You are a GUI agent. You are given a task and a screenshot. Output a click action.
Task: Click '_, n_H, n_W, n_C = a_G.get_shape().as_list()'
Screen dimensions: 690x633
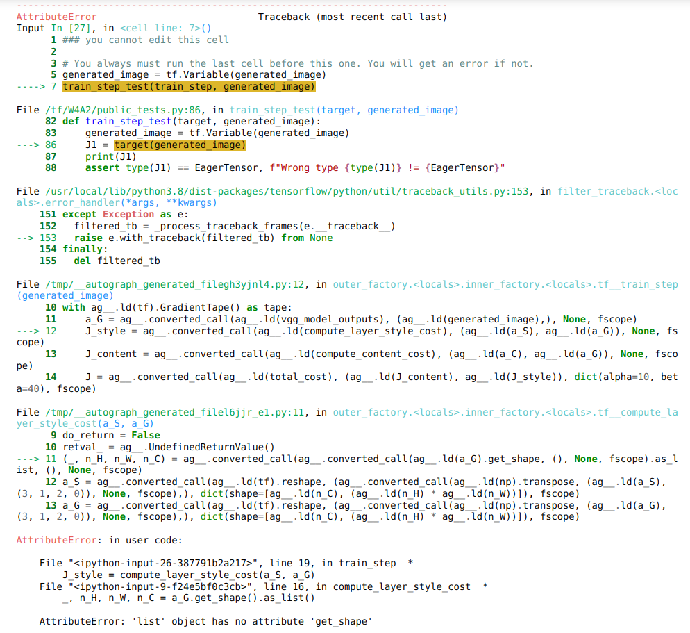coord(189,598)
